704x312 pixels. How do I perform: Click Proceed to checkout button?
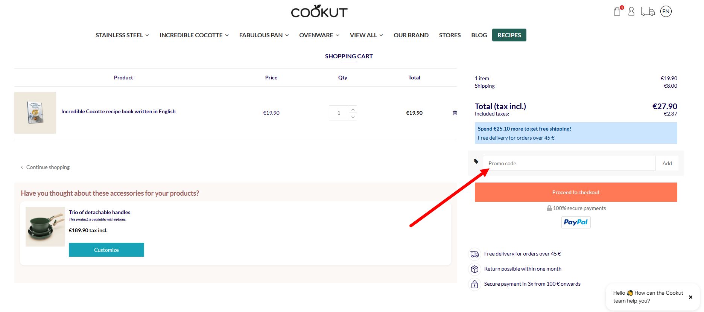click(576, 192)
